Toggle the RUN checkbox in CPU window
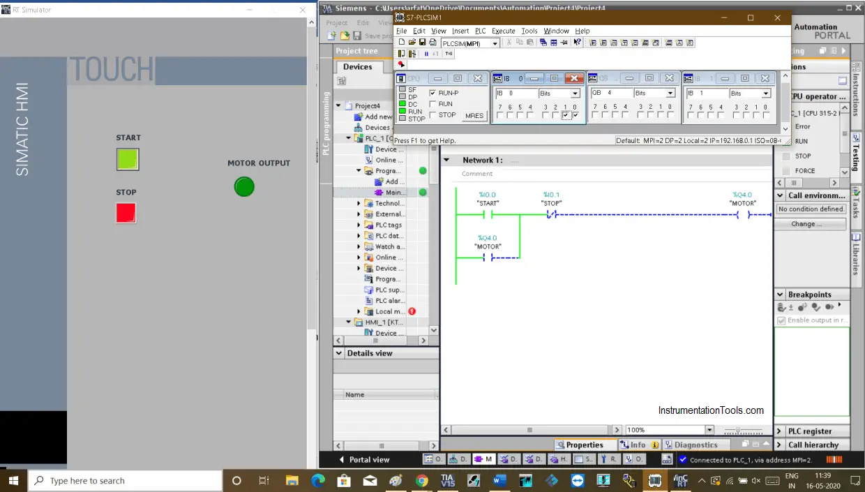This screenshot has width=865, height=492. [x=433, y=104]
